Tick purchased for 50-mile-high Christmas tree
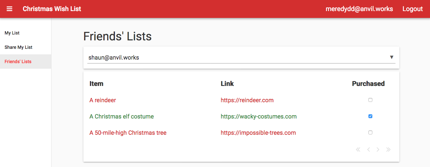Screen dimensions: 430x167 tap(370, 132)
